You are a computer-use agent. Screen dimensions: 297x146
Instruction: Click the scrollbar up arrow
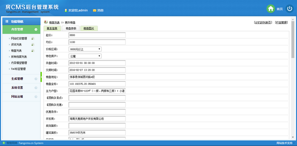[293, 19]
